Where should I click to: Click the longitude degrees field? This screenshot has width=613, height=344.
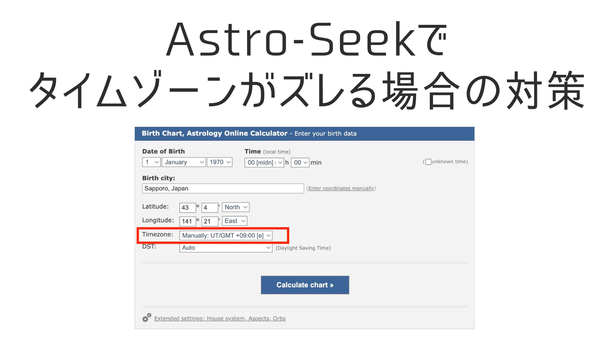[x=187, y=221]
